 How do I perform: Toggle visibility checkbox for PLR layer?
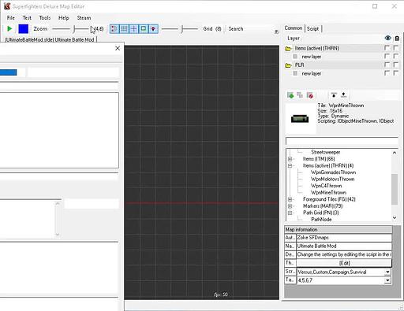(387, 65)
